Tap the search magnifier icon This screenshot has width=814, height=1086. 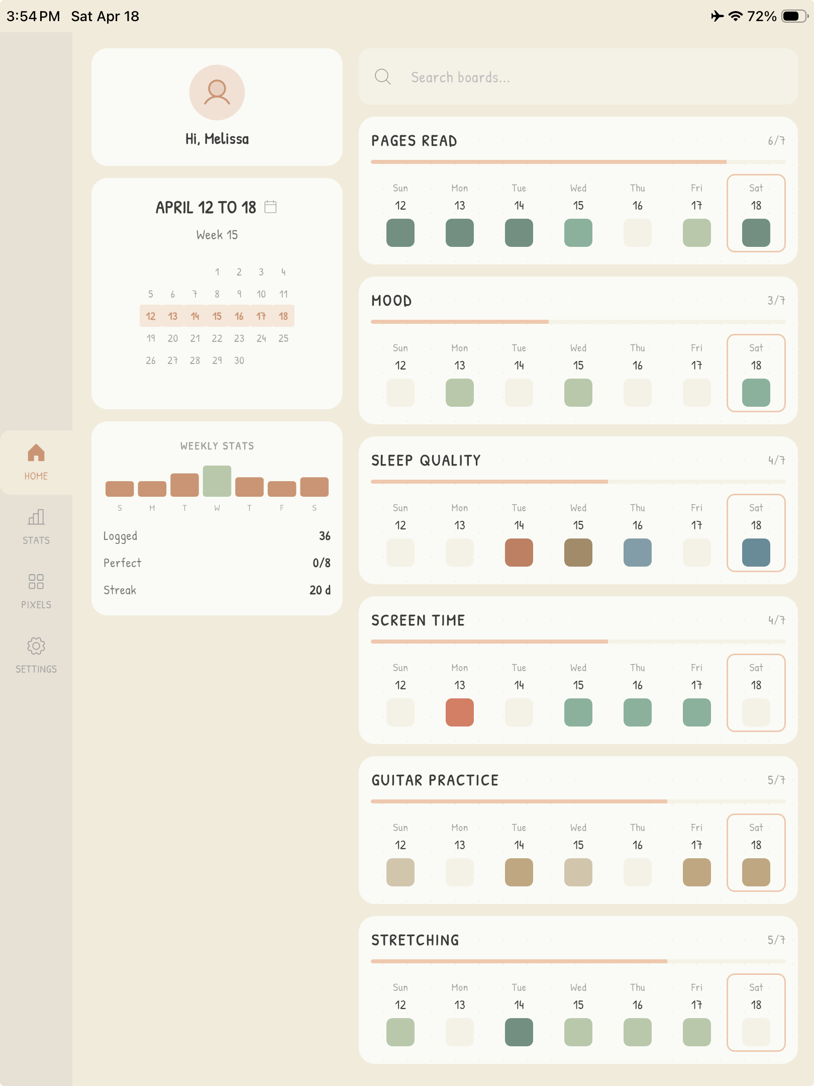(383, 77)
